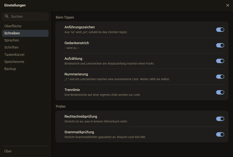233x157 pixels.
Task: Disable the Rechtschreibprüfung switch
Action: pyautogui.click(x=220, y=119)
